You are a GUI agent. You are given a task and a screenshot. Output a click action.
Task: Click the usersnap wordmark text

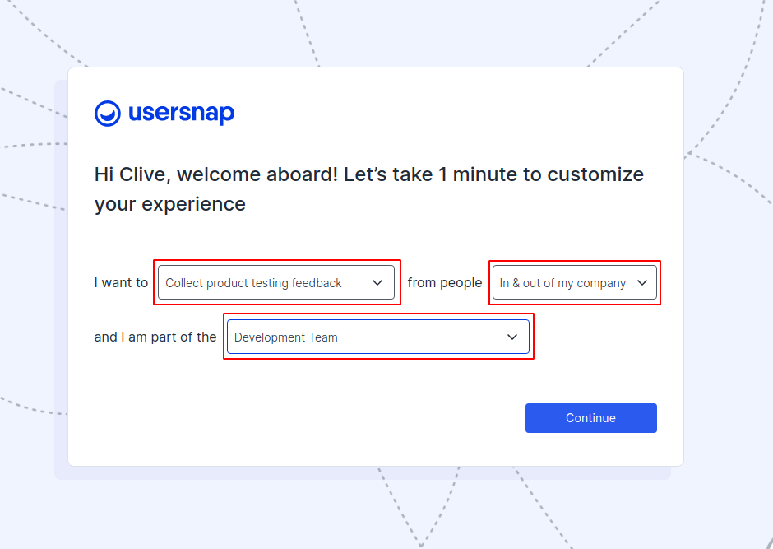(x=181, y=114)
